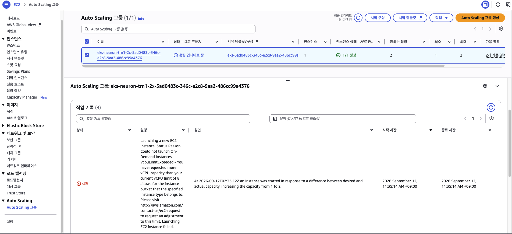Image resolution: width=512 pixels, height=234 pixels.
Task: Collapse the 로드 밸런싱 sidebar section
Action: tap(3, 173)
